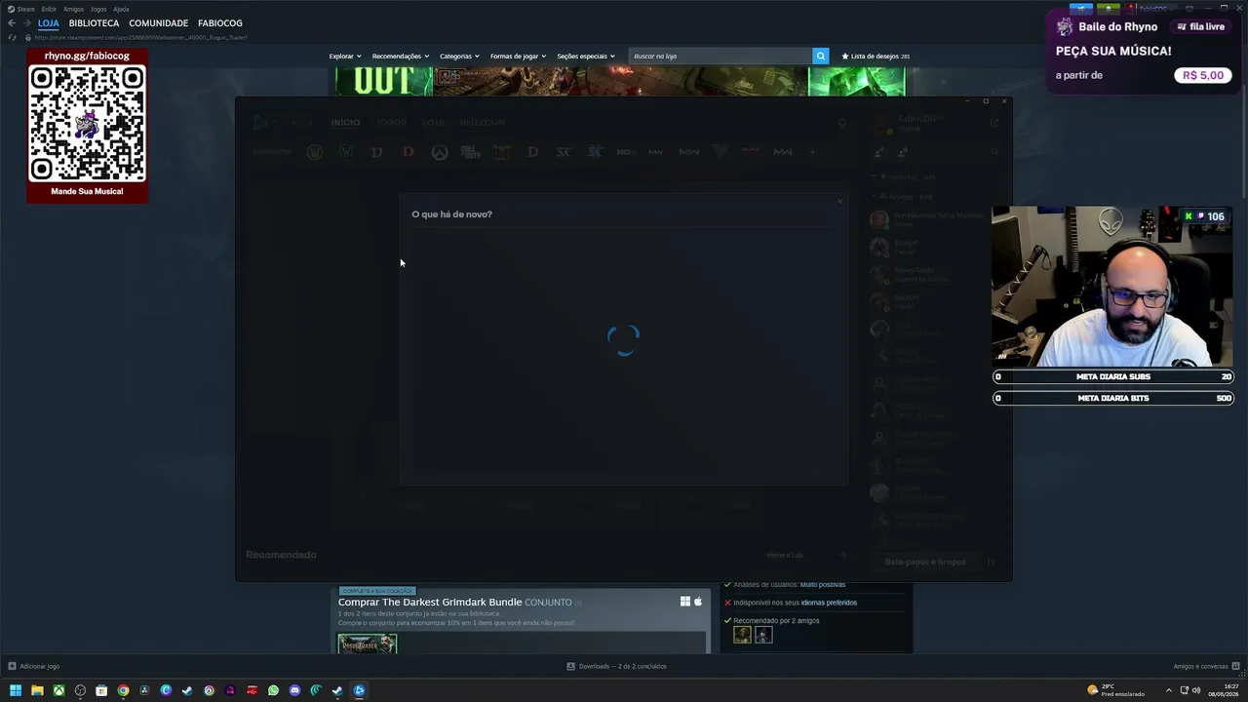Go forward using Steam's forward arrow
The width and height of the screenshot is (1248, 702).
point(26,23)
